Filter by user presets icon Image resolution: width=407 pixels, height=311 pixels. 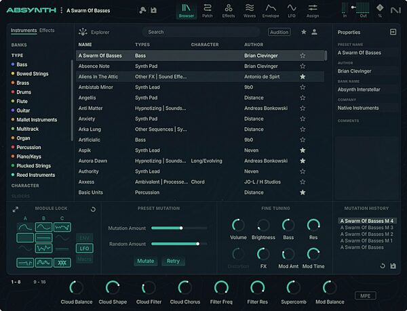coord(314,32)
